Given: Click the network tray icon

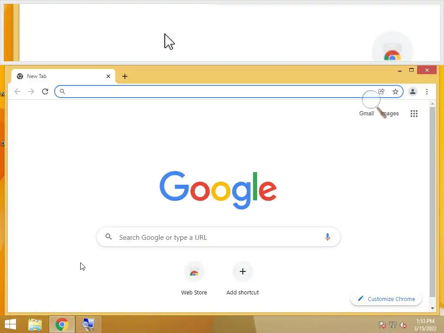Looking at the screenshot, I should (x=393, y=324).
